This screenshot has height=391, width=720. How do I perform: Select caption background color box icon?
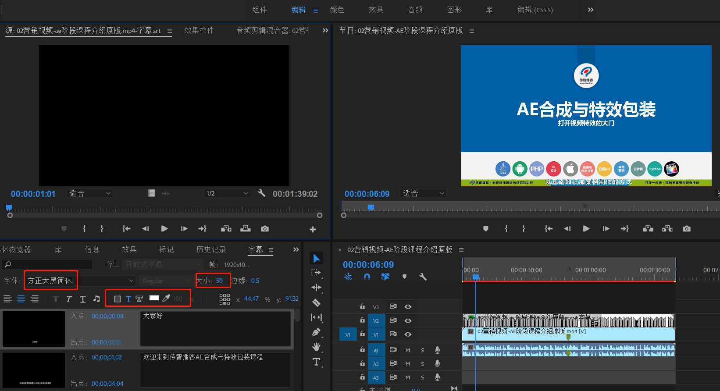[118, 299]
